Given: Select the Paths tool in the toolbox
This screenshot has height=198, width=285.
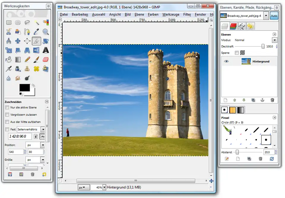Looking at the screenshot, I should pos(27,32).
